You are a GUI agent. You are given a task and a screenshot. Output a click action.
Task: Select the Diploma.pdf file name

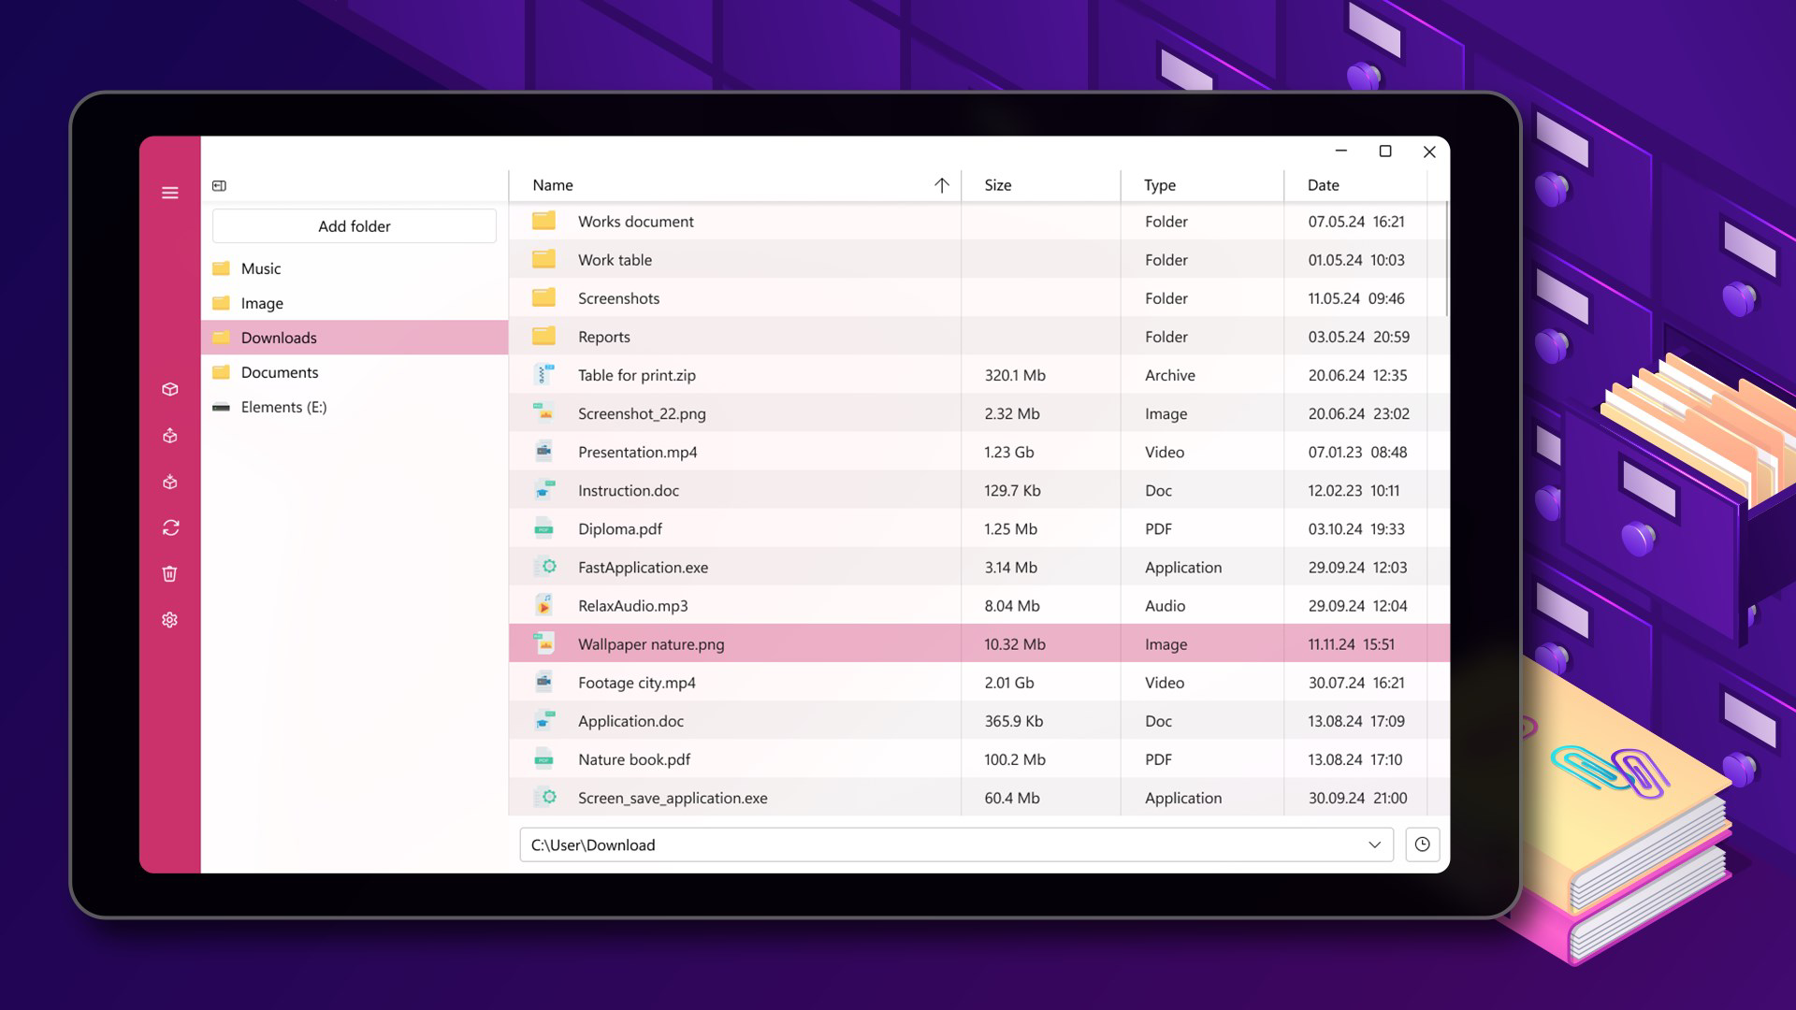(619, 528)
